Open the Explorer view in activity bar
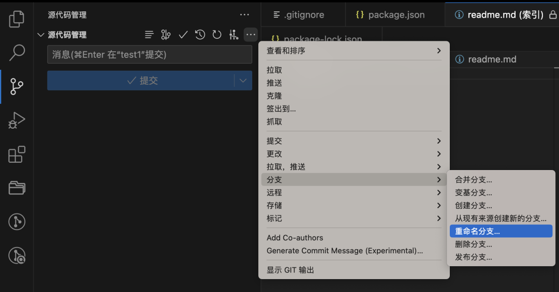The width and height of the screenshot is (559, 292). 17,19
